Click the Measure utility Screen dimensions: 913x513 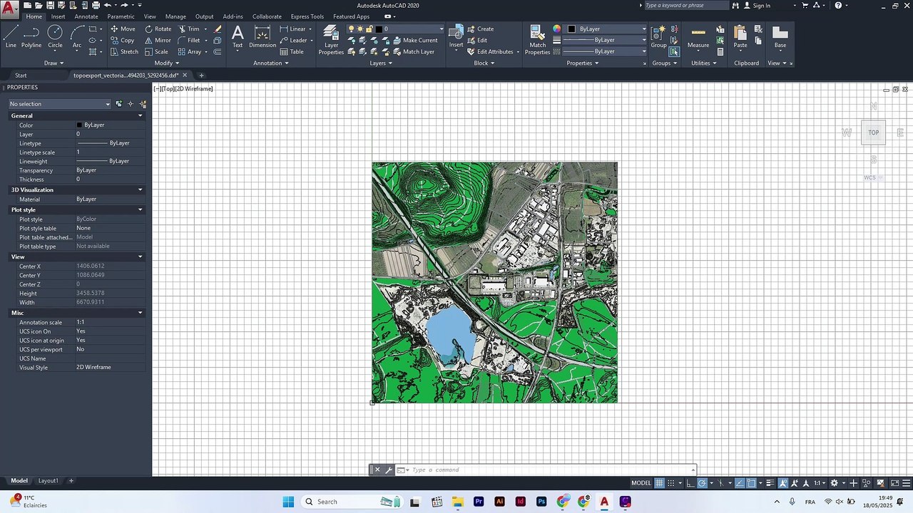click(x=698, y=36)
